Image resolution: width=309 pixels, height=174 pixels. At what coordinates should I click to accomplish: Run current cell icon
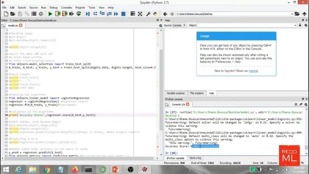pos(57,14)
